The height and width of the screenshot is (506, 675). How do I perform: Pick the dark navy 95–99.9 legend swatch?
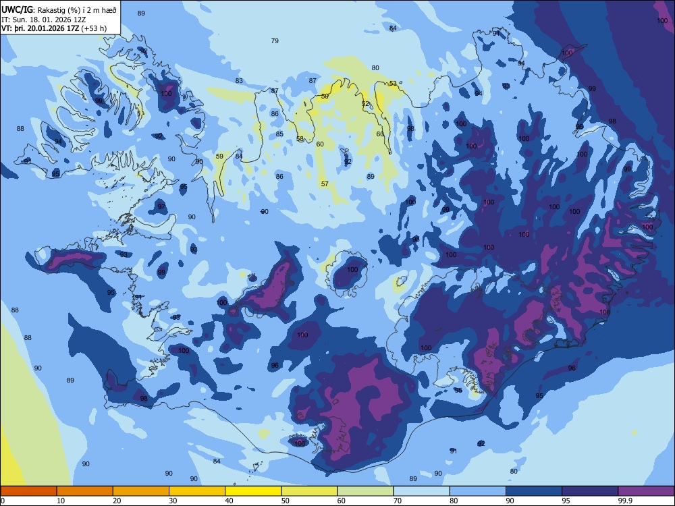click(590, 491)
